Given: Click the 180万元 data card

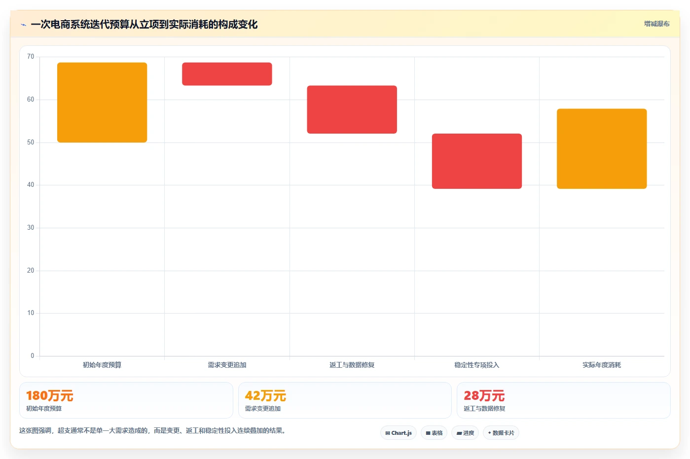Looking at the screenshot, I should tap(126, 400).
